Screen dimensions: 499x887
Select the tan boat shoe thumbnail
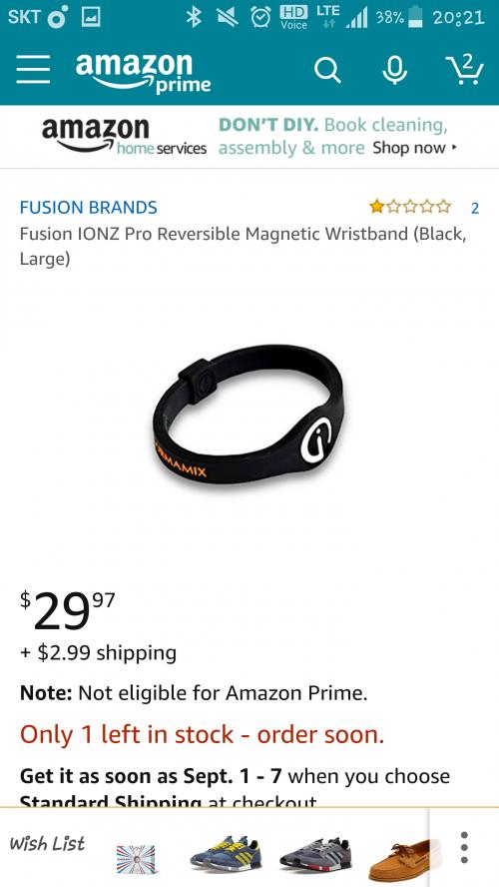tap(404, 860)
